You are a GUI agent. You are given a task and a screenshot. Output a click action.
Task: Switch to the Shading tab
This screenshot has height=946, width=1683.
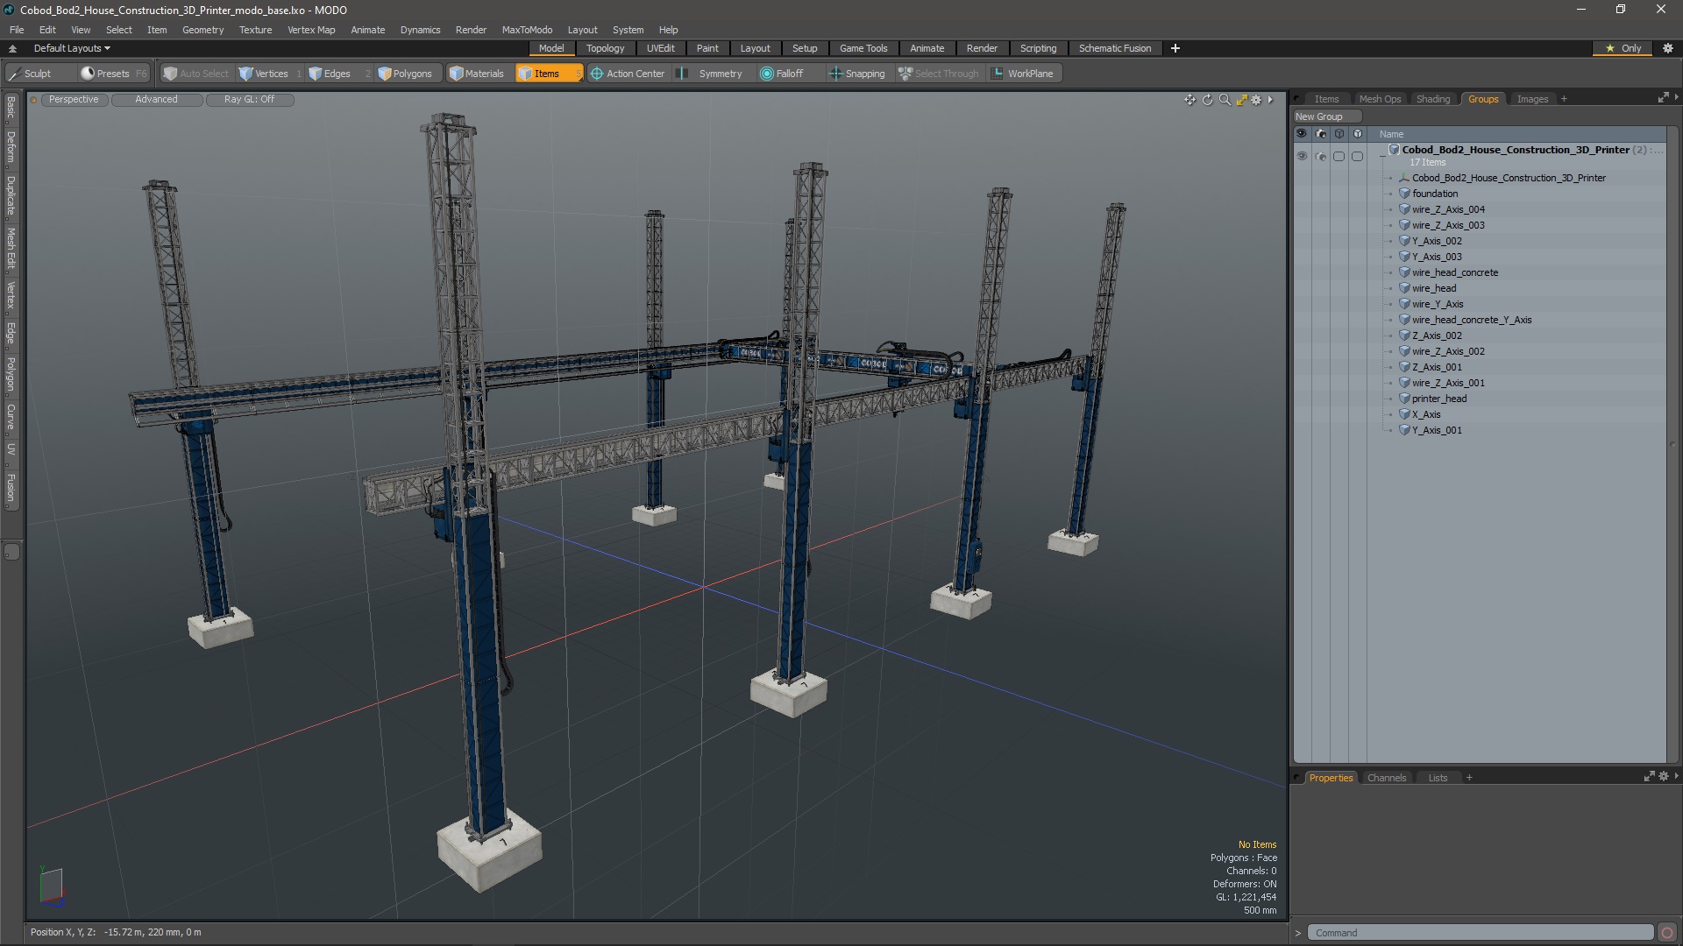1432,99
